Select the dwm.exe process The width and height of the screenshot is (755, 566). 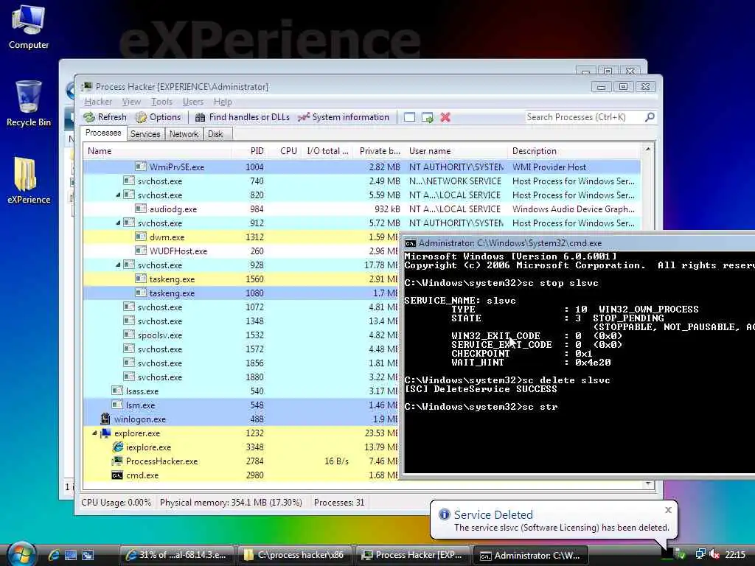pos(241,237)
